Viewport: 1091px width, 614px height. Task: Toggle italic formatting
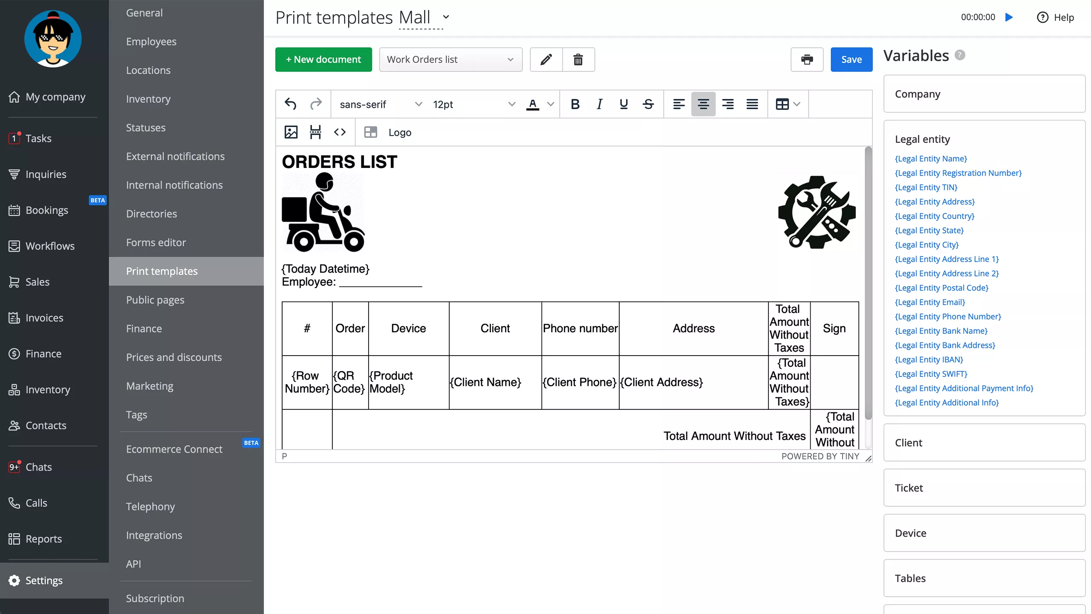599,104
